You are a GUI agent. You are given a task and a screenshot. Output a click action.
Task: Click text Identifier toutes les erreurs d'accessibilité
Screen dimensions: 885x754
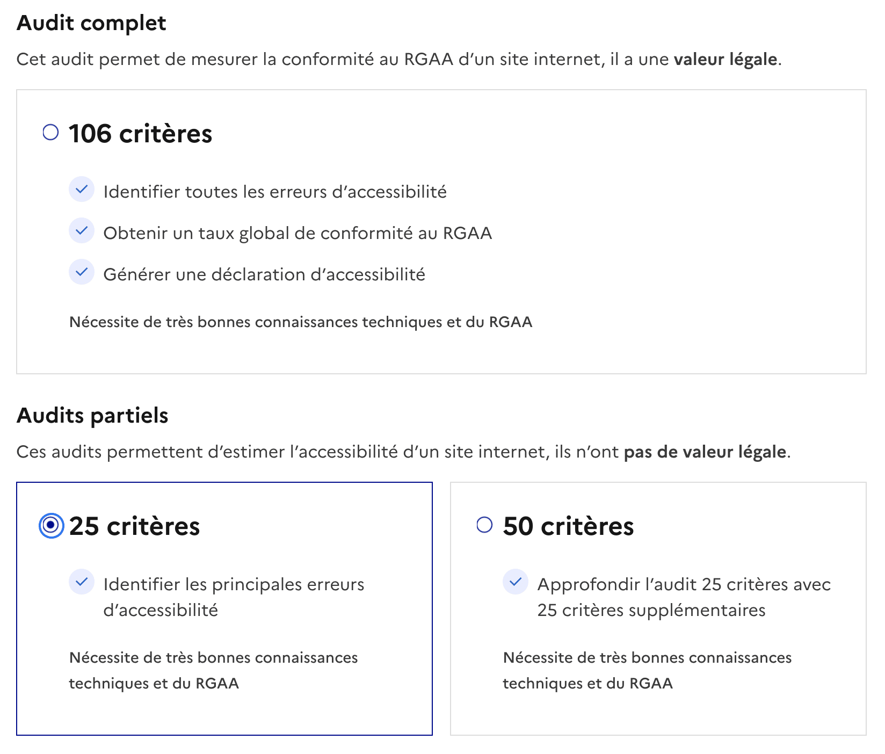pyautogui.click(x=275, y=192)
